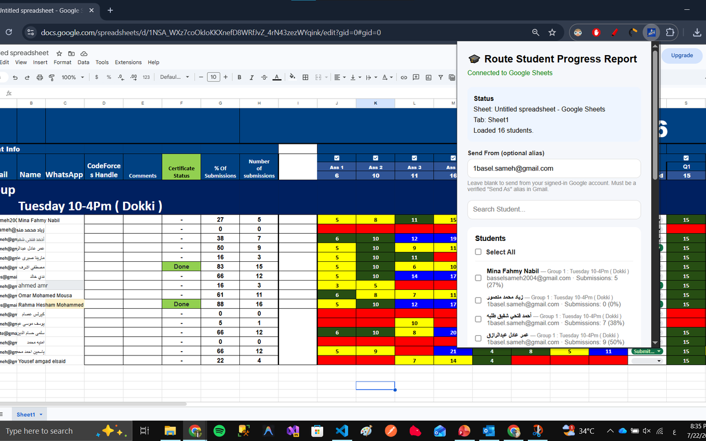The image size is (706, 441).
Task: Open the Default font dropdown
Action: [175, 77]
